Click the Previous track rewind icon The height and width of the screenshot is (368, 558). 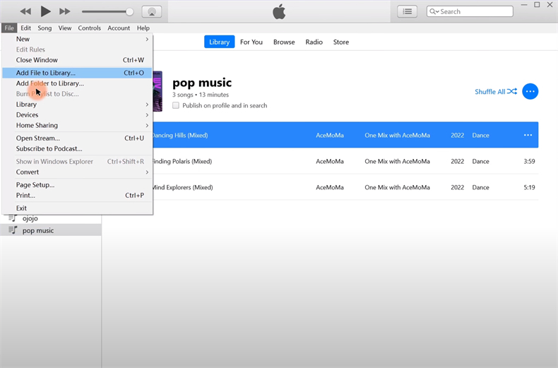tap(25, 11)
